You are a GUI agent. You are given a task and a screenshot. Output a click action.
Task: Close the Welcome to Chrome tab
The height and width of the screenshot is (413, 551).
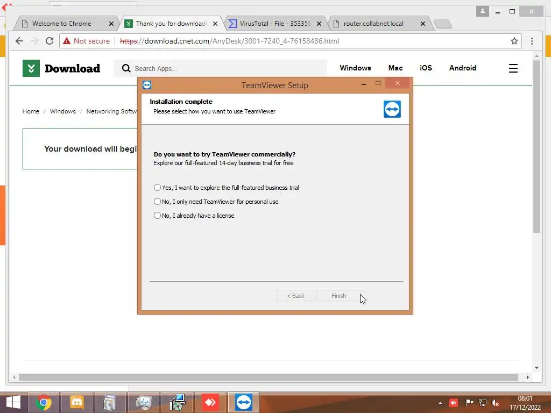click(111, 24)
